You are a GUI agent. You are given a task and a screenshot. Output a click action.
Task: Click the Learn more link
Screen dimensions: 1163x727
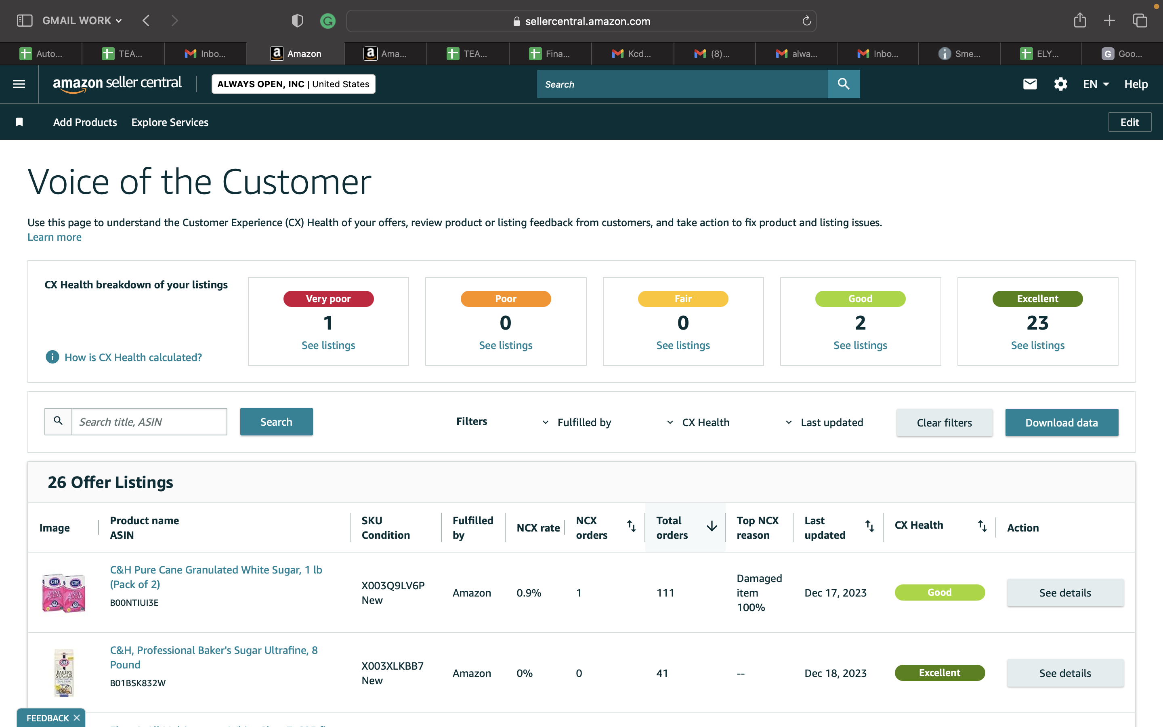click(54, 237)
